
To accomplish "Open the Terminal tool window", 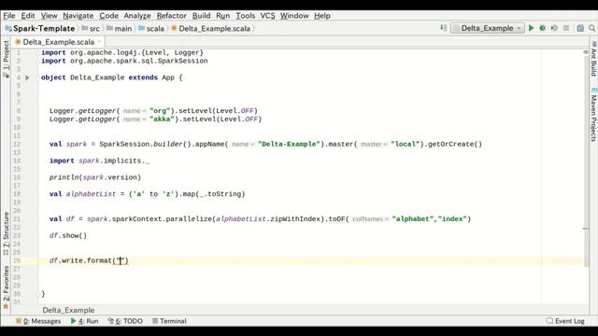I will (169, 321).
